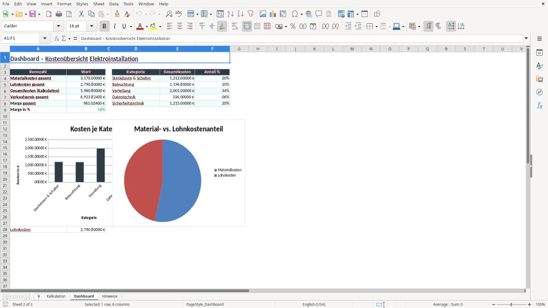Clone formatting with the paintbrush icon
Viewport: 548px width, 308px height.
[x=117, y=14]
